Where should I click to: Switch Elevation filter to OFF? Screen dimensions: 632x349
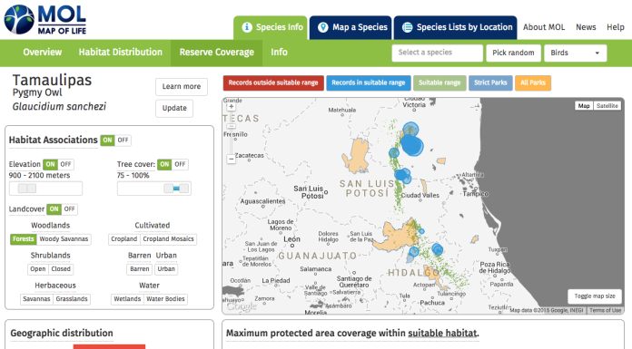click(x=65, y=164)
